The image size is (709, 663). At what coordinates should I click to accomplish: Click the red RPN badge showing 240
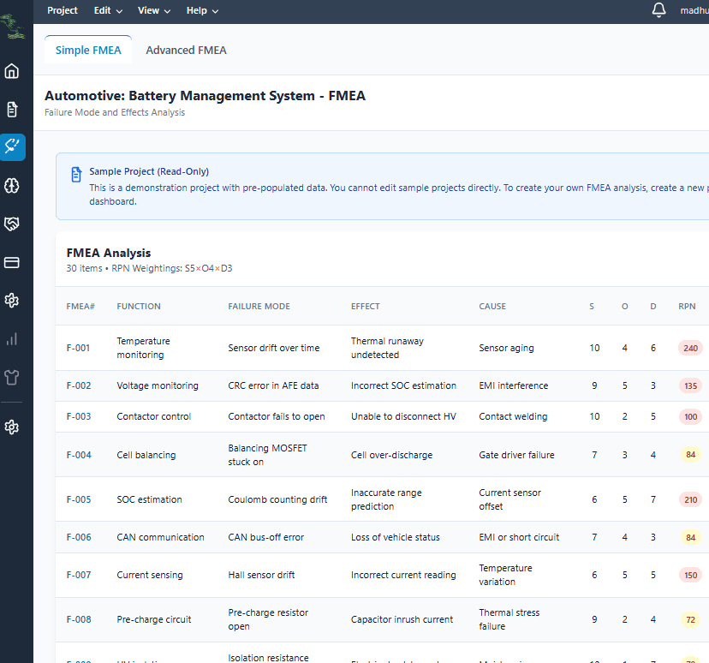690,348
